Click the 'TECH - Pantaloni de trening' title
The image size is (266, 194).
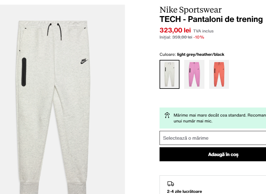point(211,19)
